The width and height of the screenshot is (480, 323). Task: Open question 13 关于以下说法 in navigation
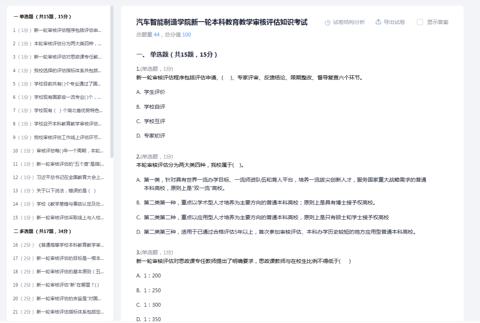(54, 191)
